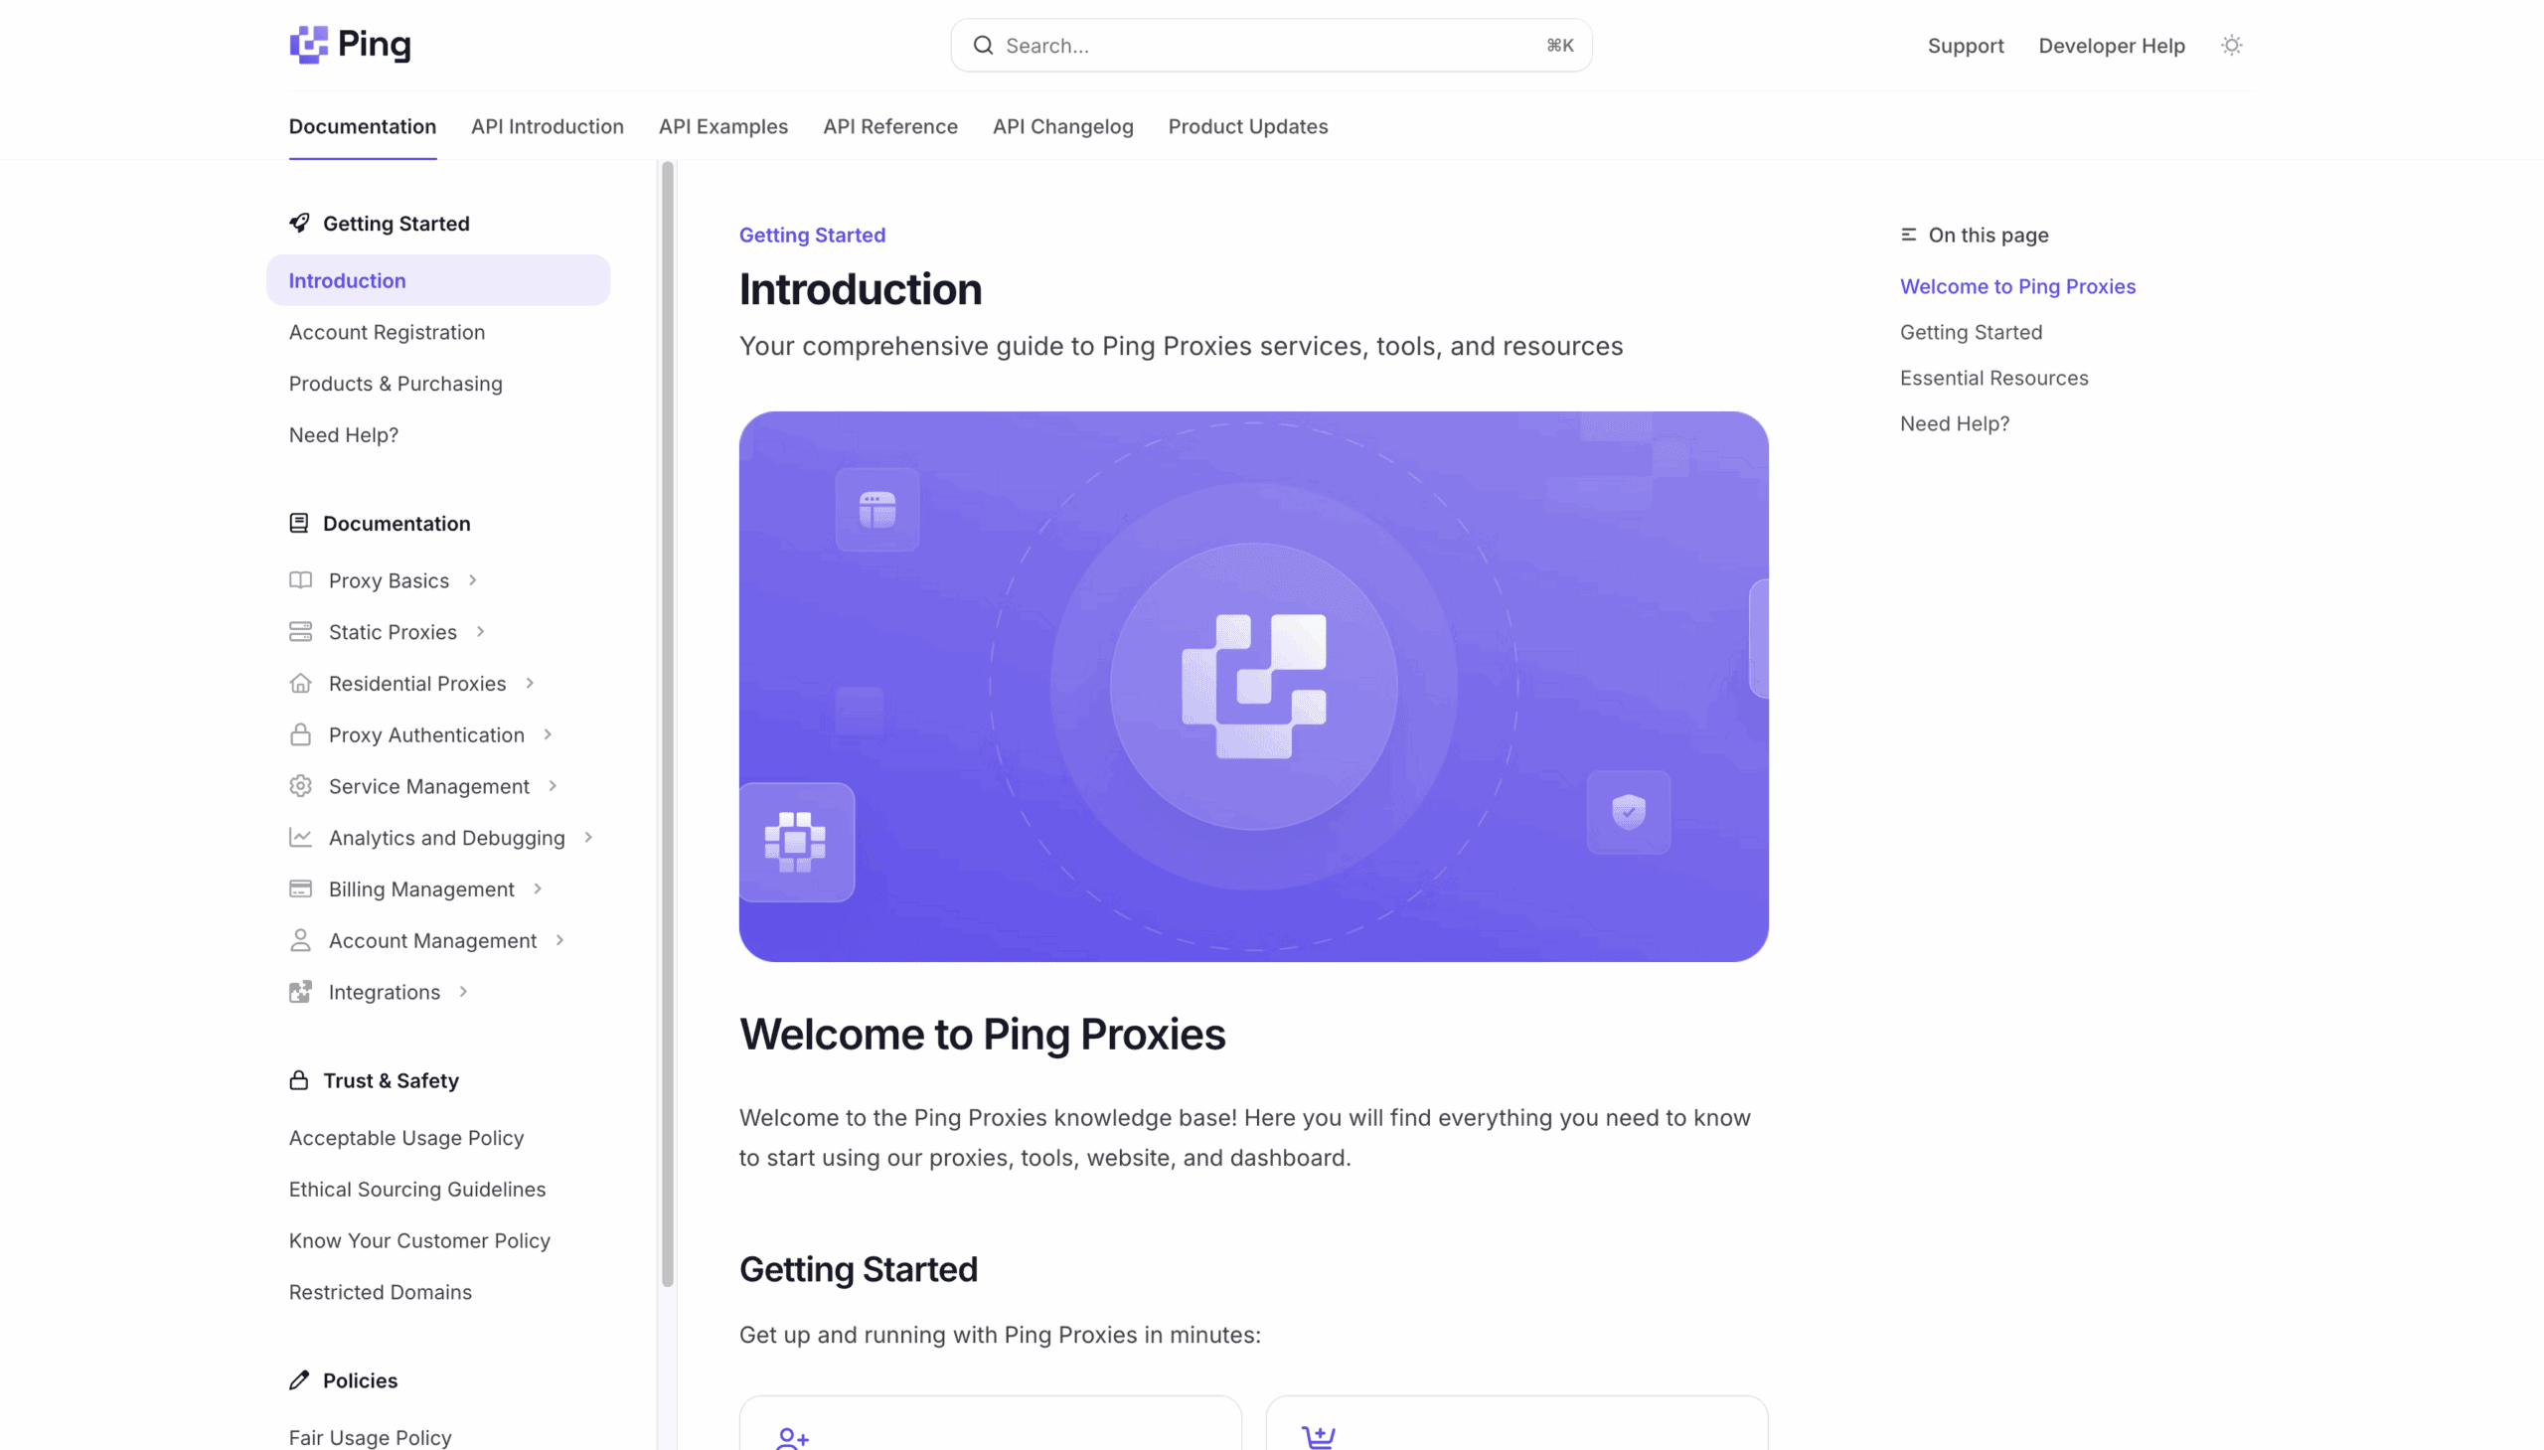The height and width of the screenshot is (1450, 2544).
Task: Jump to Essential Resources section
Action: (1993, 379)
